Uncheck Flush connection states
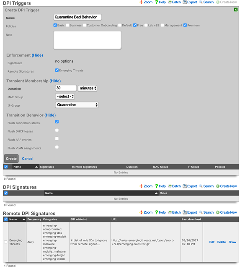245x269 pixels. coord(57,122)
